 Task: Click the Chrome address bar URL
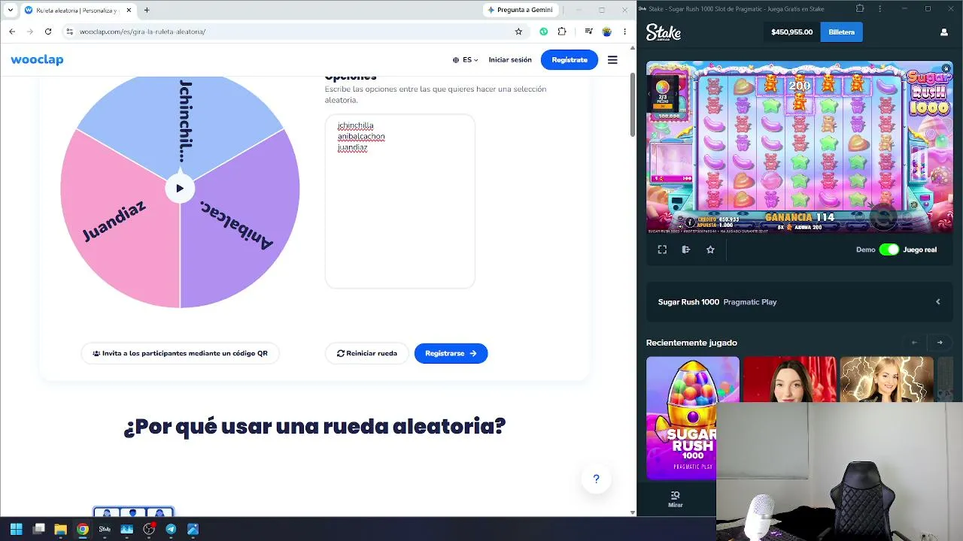click(x=142, y=32)
